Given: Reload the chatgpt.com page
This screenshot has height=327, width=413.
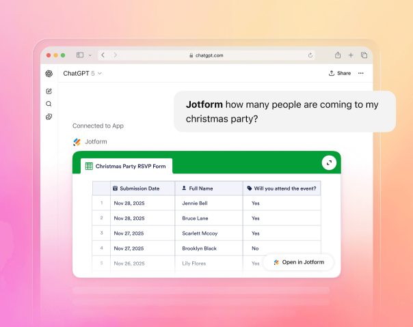Looking at the screenshot, I should click(x=310, y=55).
